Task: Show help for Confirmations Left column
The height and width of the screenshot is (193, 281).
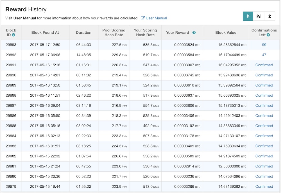Action: coord(268,35)
